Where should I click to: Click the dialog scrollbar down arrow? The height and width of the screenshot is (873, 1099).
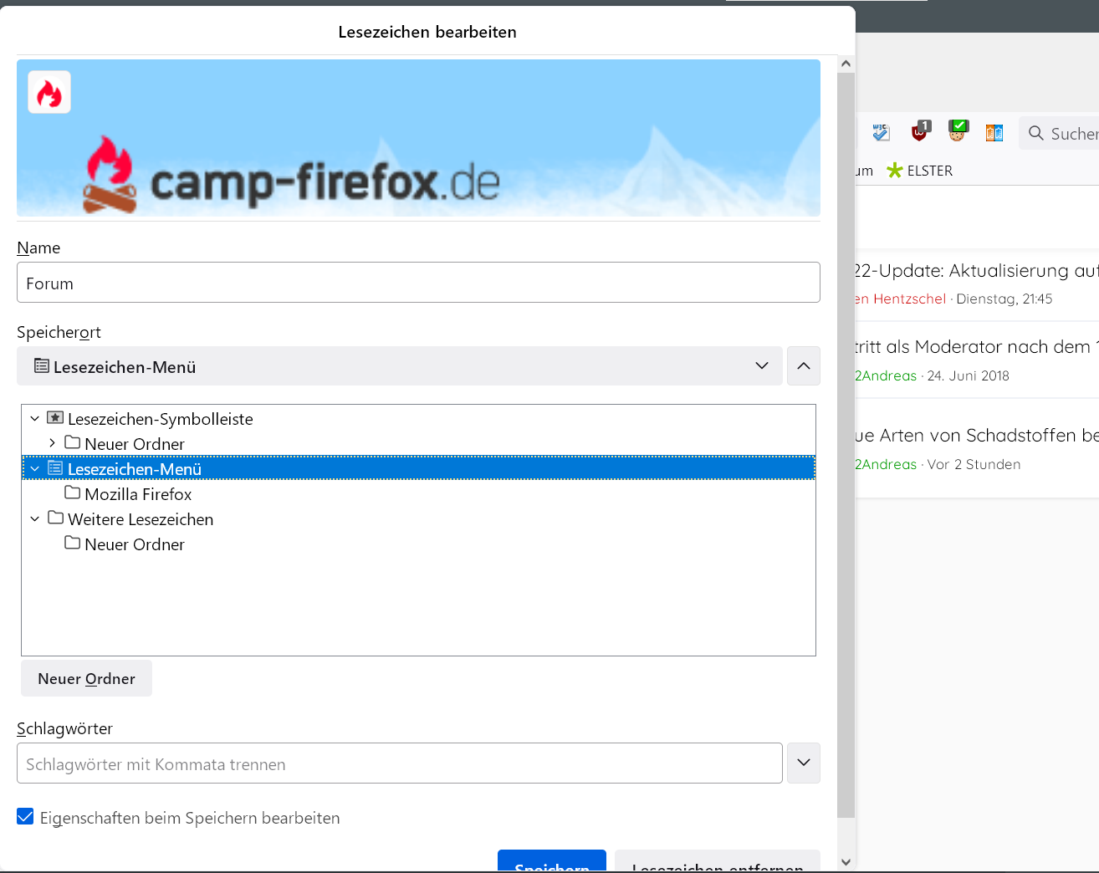(x=846, y=862)
